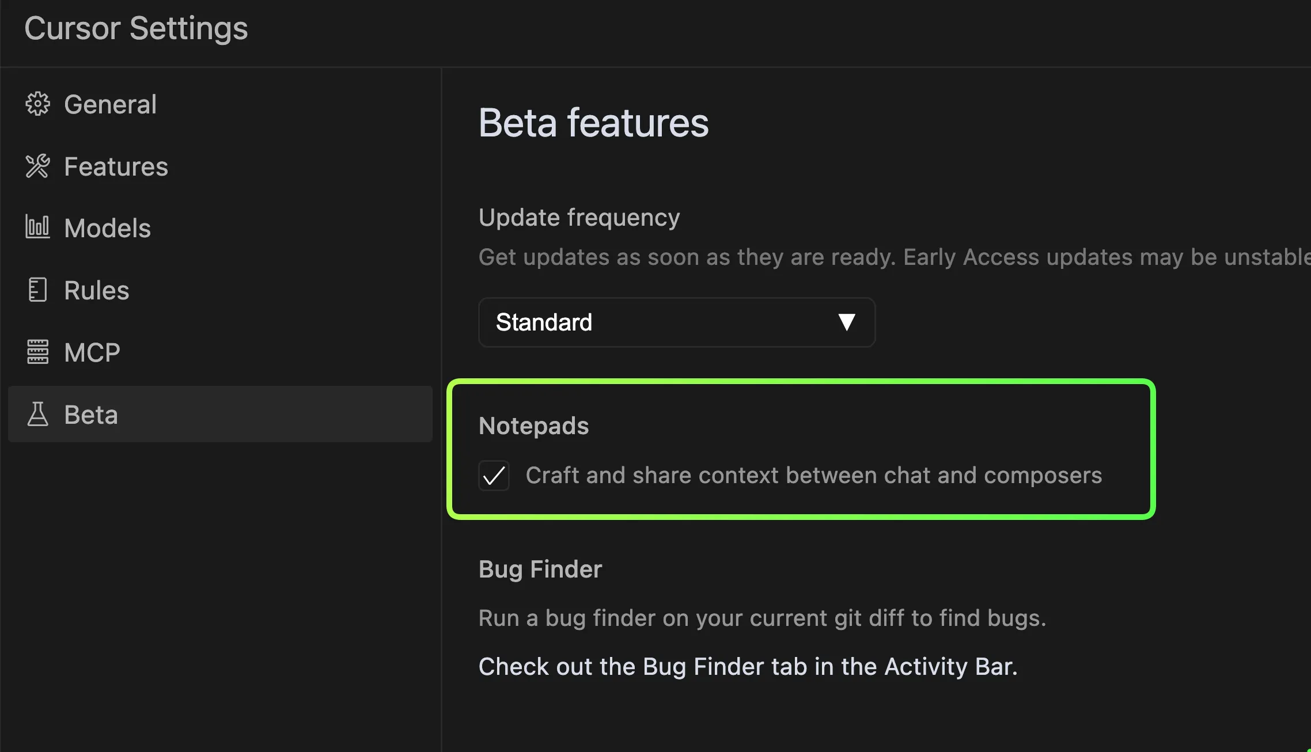Click the Features wrench and screwdriver icon

tap(38, 166)
